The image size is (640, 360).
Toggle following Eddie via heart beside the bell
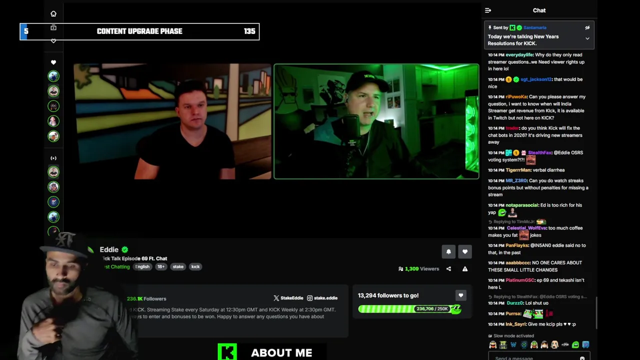465,252
